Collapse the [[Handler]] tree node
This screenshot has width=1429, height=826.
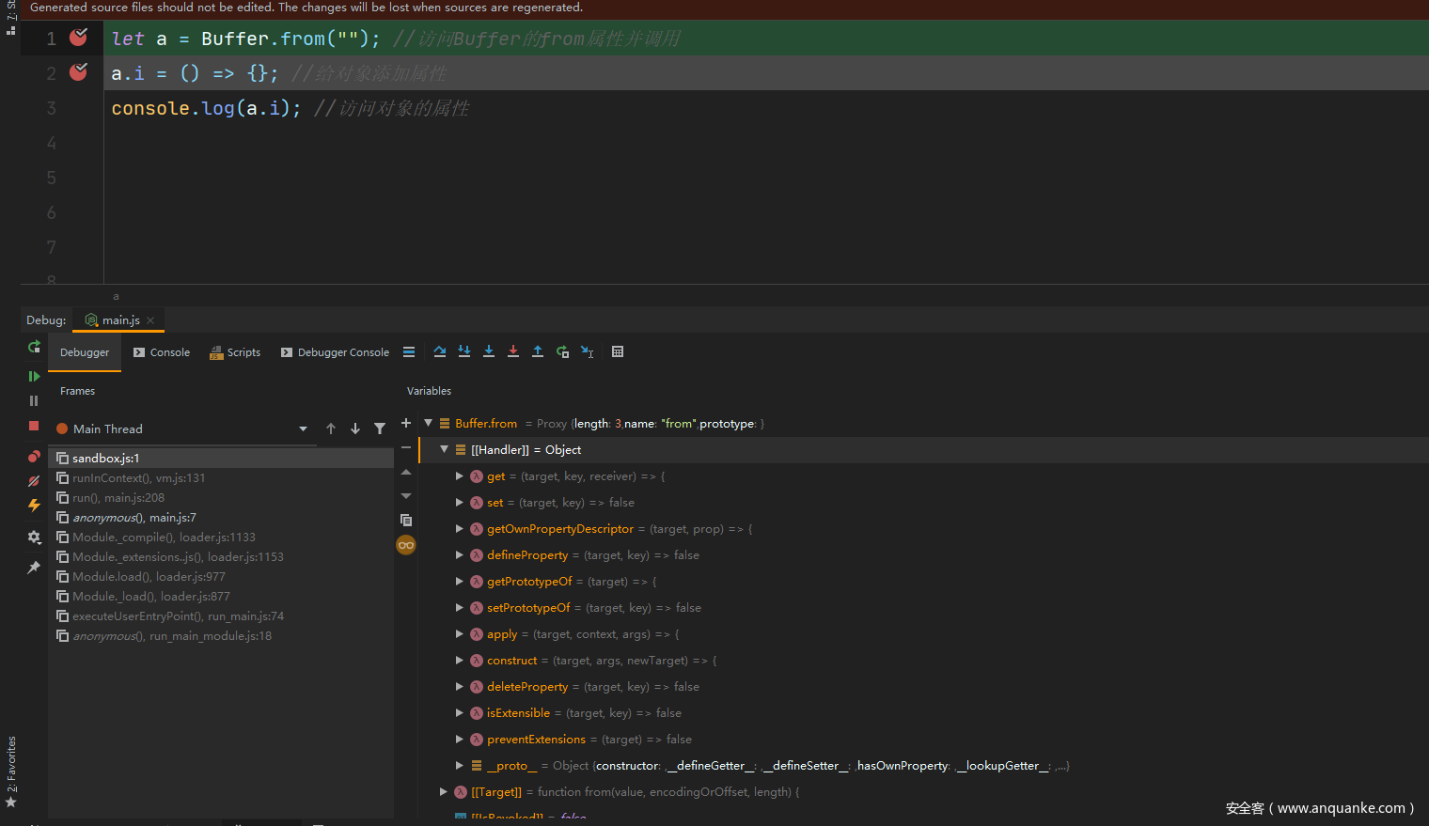coord(445,450)
